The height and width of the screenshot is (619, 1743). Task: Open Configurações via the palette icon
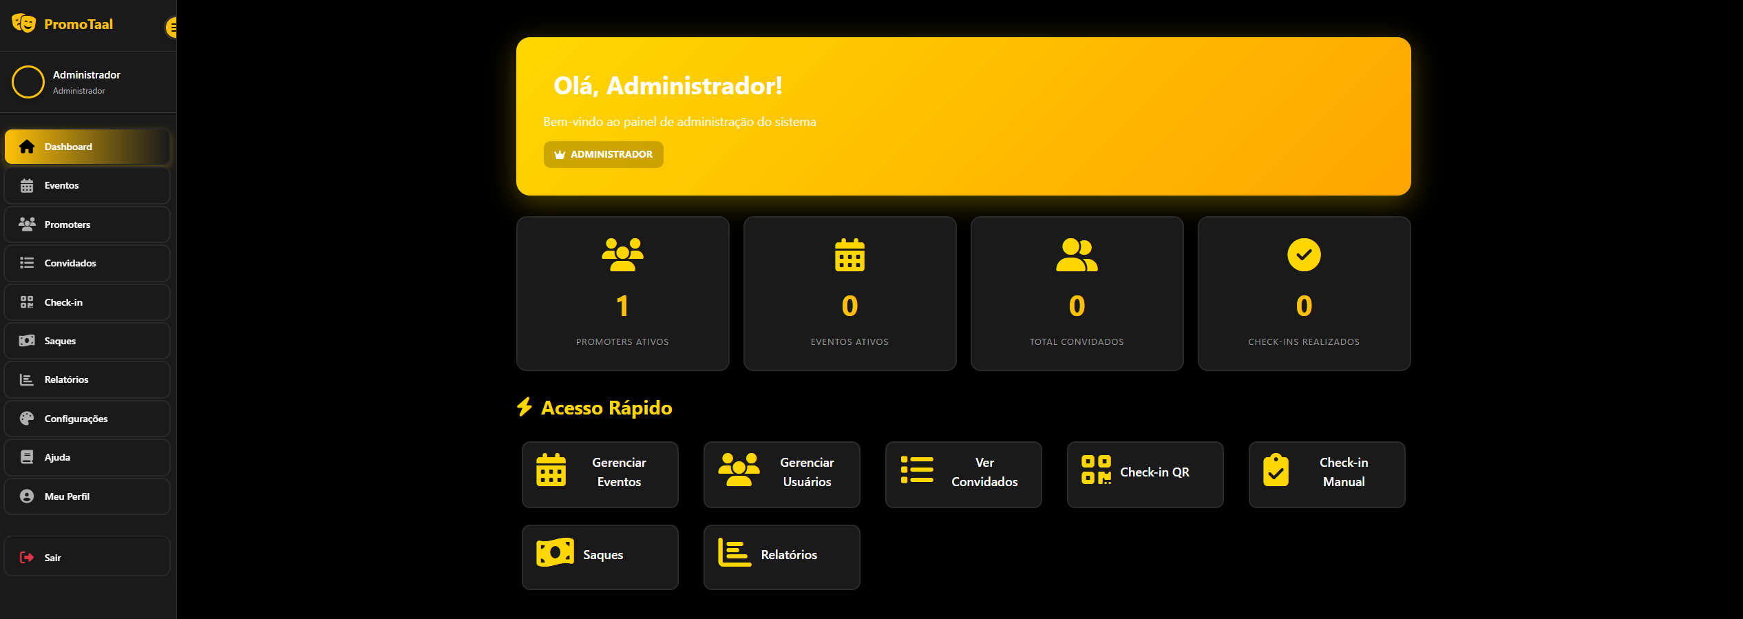27,419
